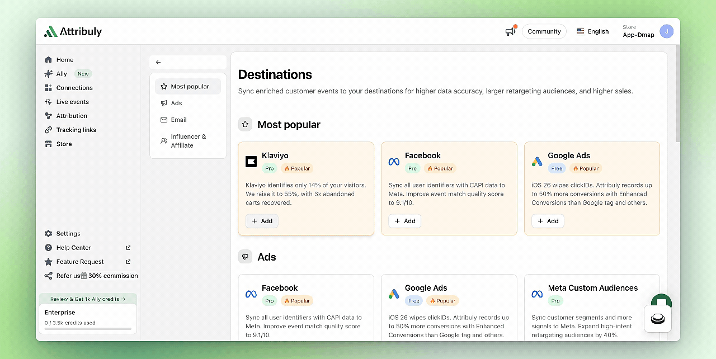Click megaphone icon beside Ads heading

click(245, 257)
